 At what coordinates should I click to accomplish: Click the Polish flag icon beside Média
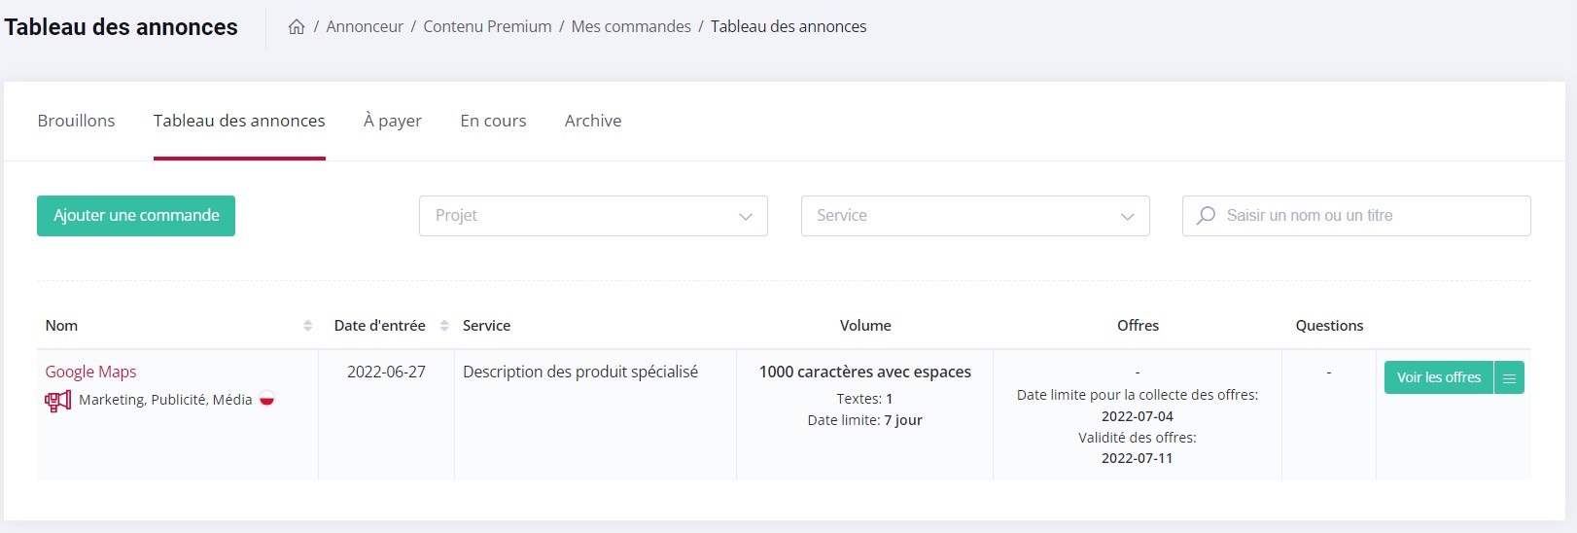(x=266, y=399)
